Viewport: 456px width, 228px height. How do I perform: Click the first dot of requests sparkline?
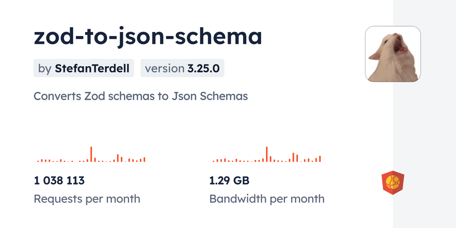[38, 161]
